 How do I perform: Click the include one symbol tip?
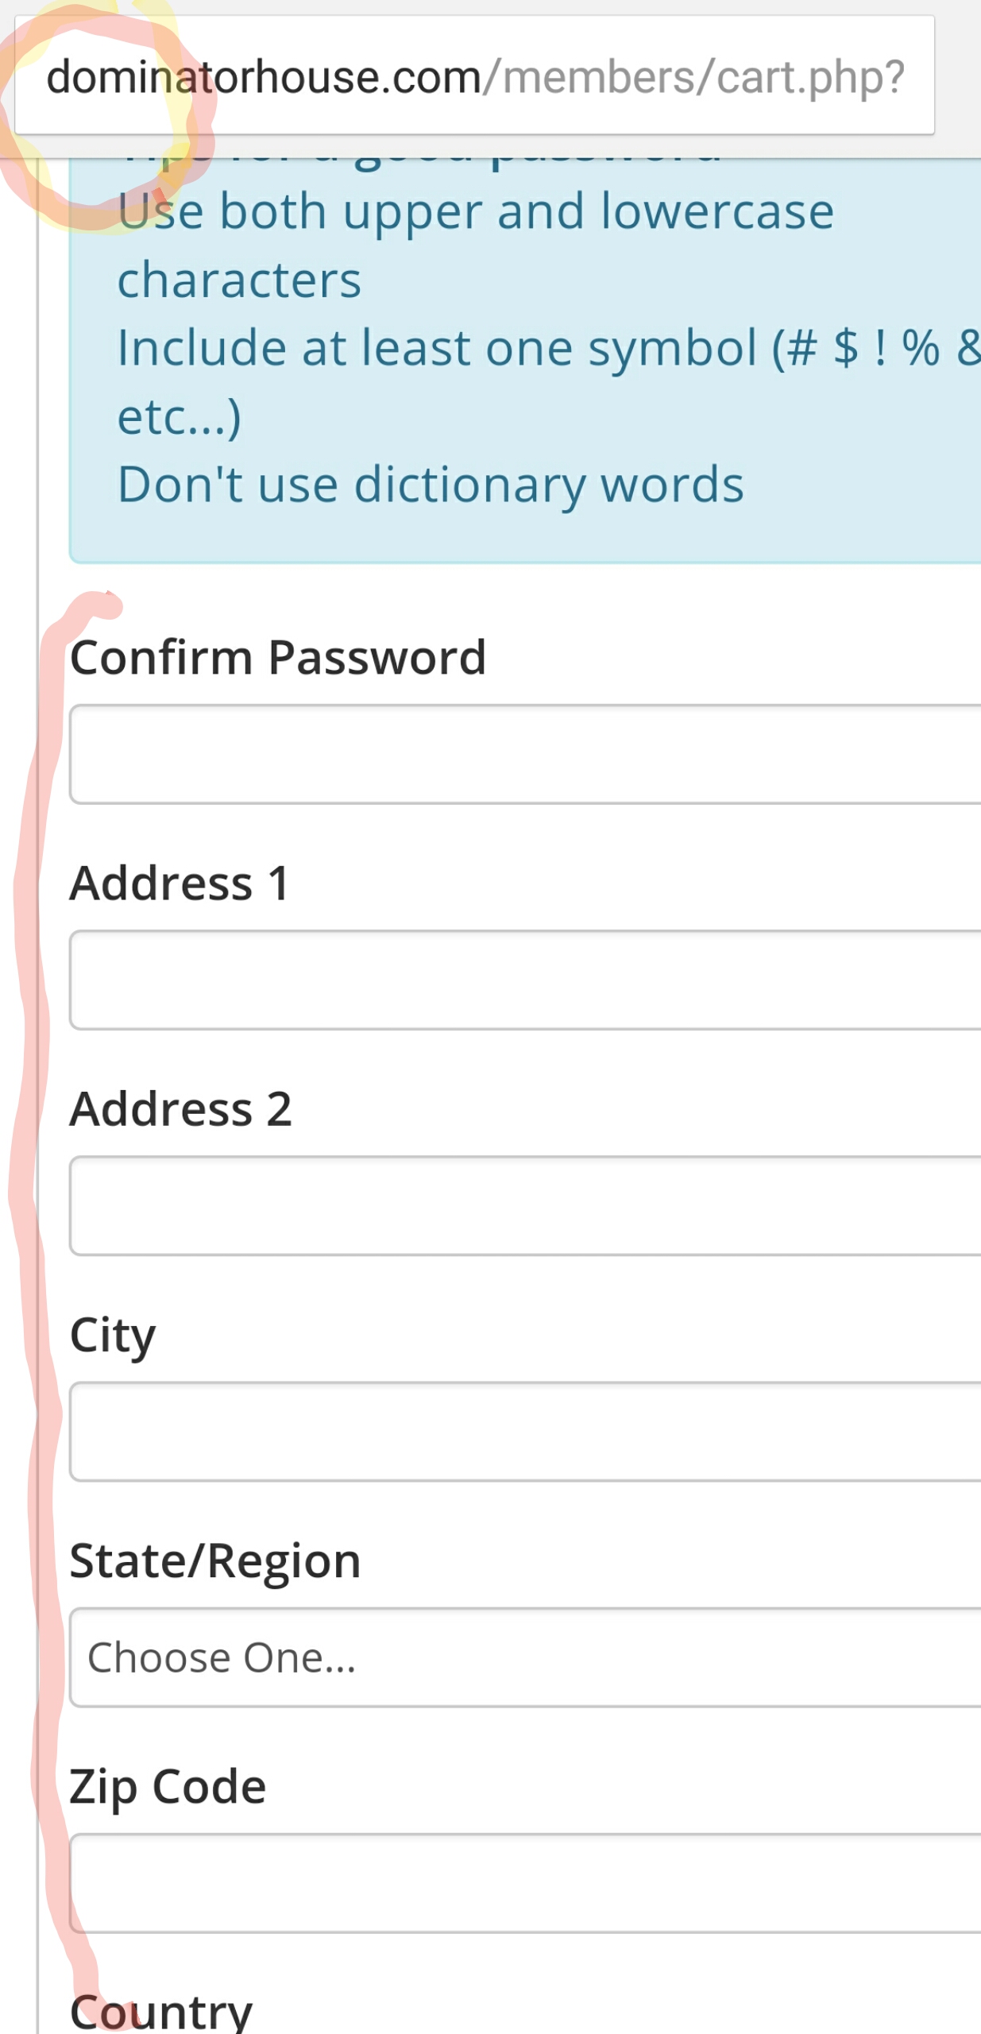coord(548,381)
